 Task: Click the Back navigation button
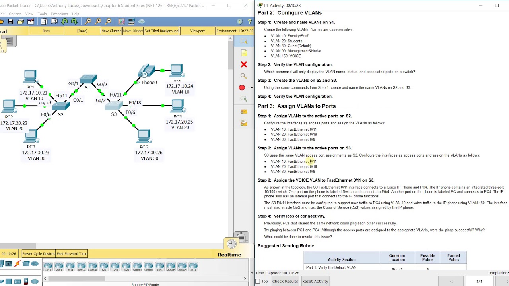tap(47, 31)
